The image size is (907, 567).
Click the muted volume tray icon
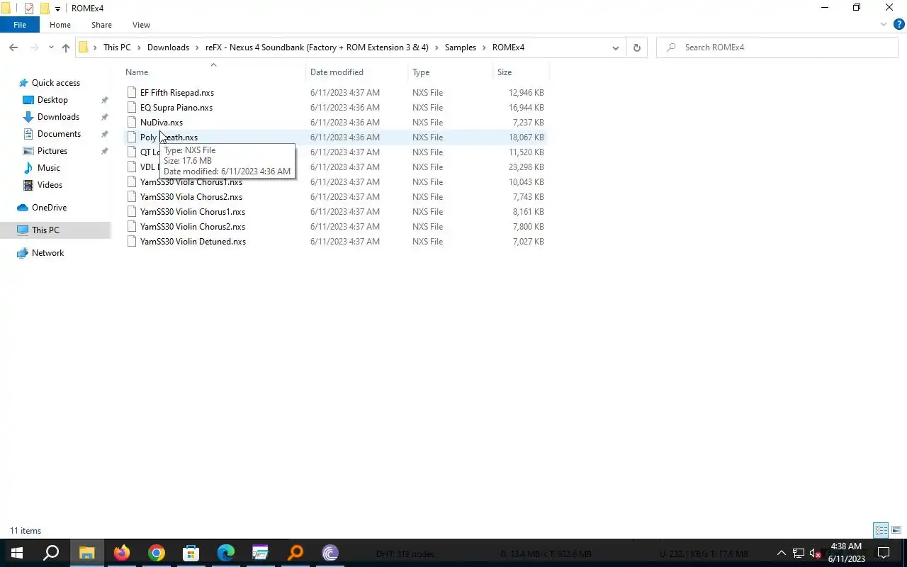point(815,553)
